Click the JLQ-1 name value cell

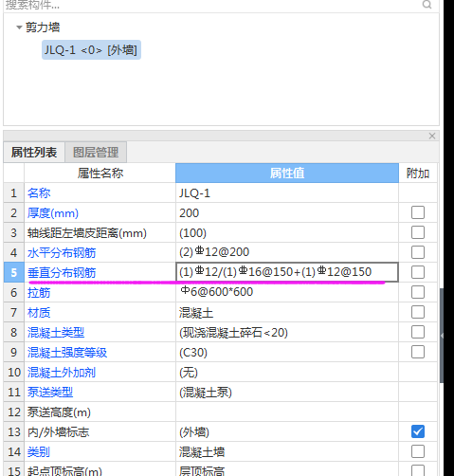pos(287,193)
